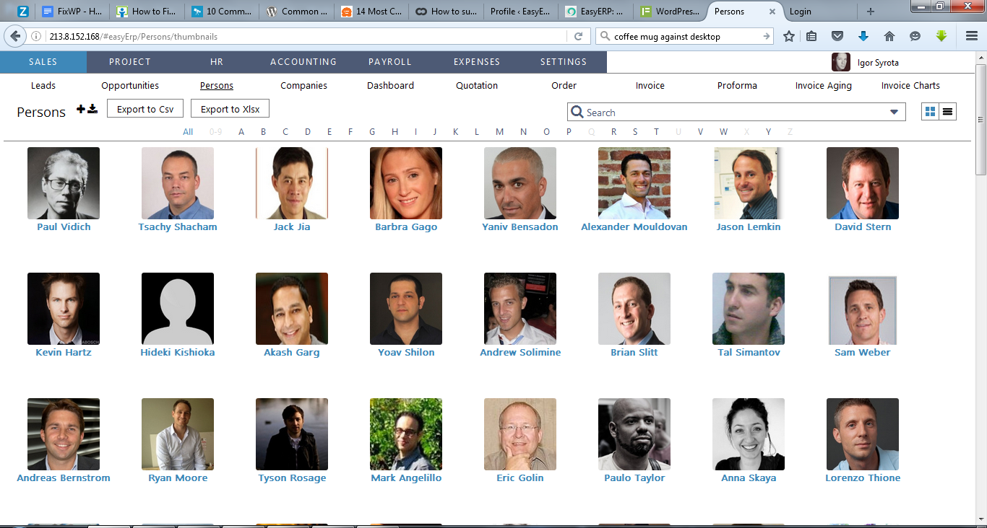Click the Alexander Mouldovan name link
Viewport: 987px width, 528px height.
pos(634,226)
